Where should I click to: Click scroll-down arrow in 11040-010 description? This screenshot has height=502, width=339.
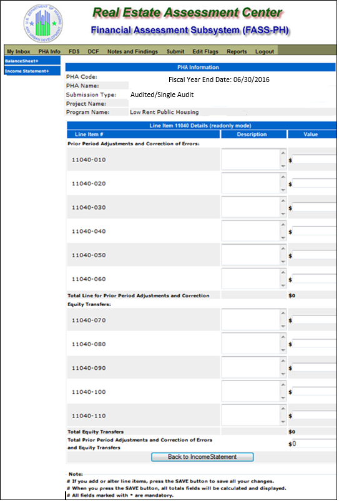point(283,166)
